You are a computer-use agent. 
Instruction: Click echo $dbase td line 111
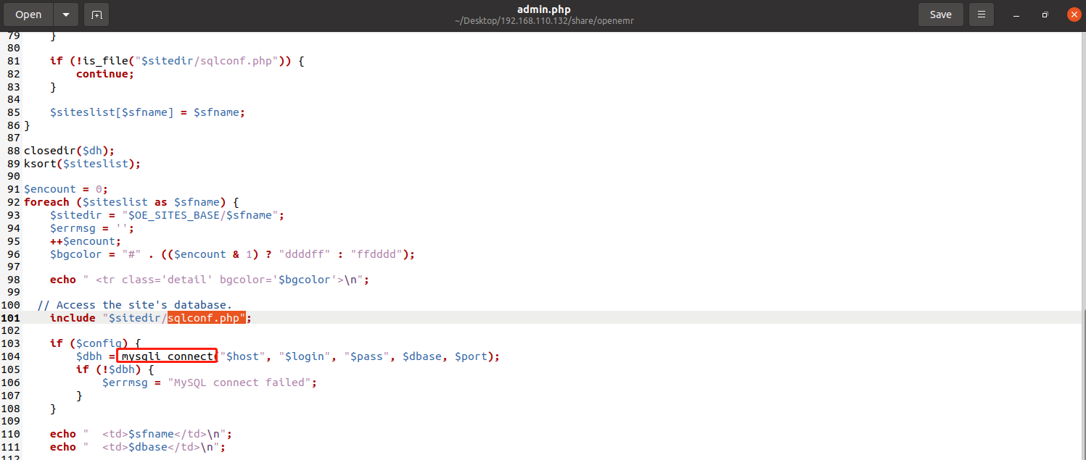[x=138, y=447]
